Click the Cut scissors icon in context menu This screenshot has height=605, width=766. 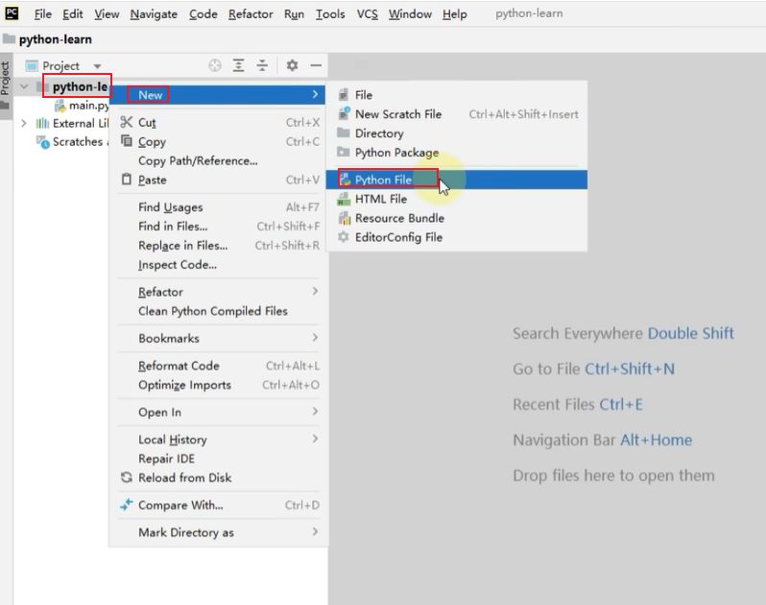tap(126, 122)
